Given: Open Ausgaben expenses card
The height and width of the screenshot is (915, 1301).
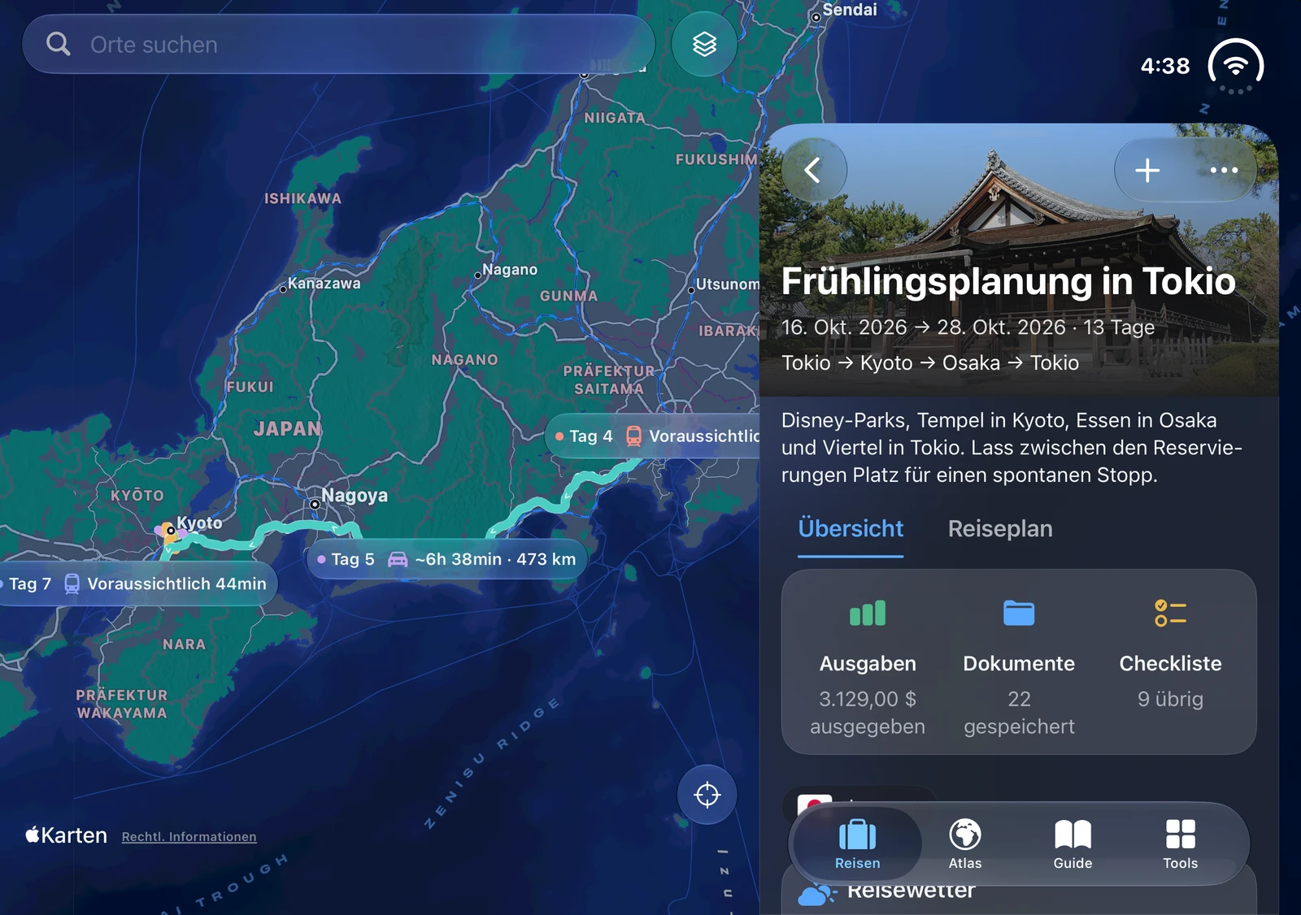Looking at the screenshot, I should click(x=868, y=662).
